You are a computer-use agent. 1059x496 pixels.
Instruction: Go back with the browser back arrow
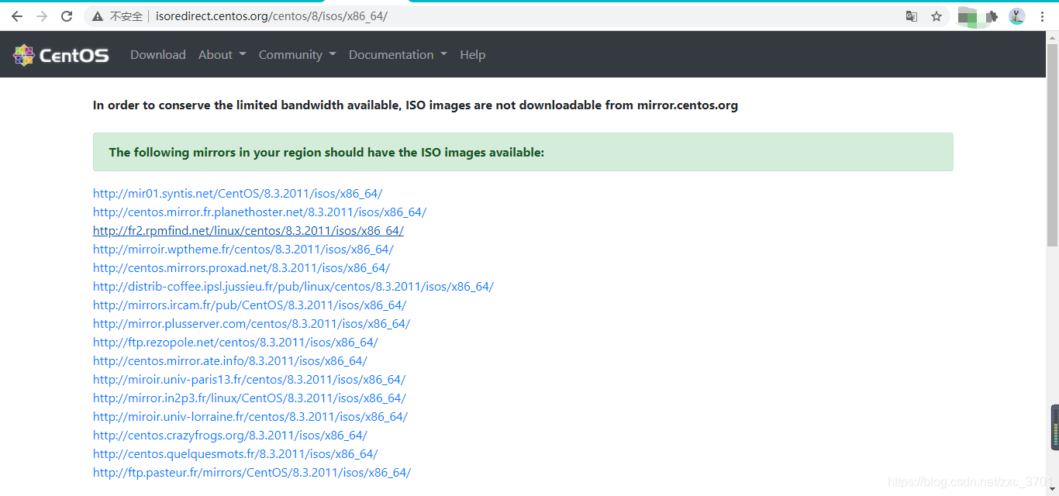click(x=17, y=16)
